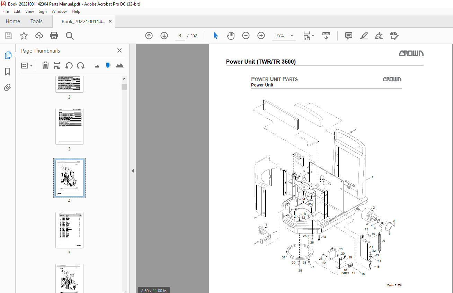Open the Sign menu

coord(43,11)
